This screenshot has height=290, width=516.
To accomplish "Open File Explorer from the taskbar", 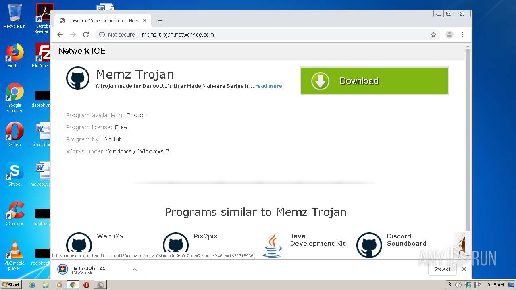I will (46, 285).
